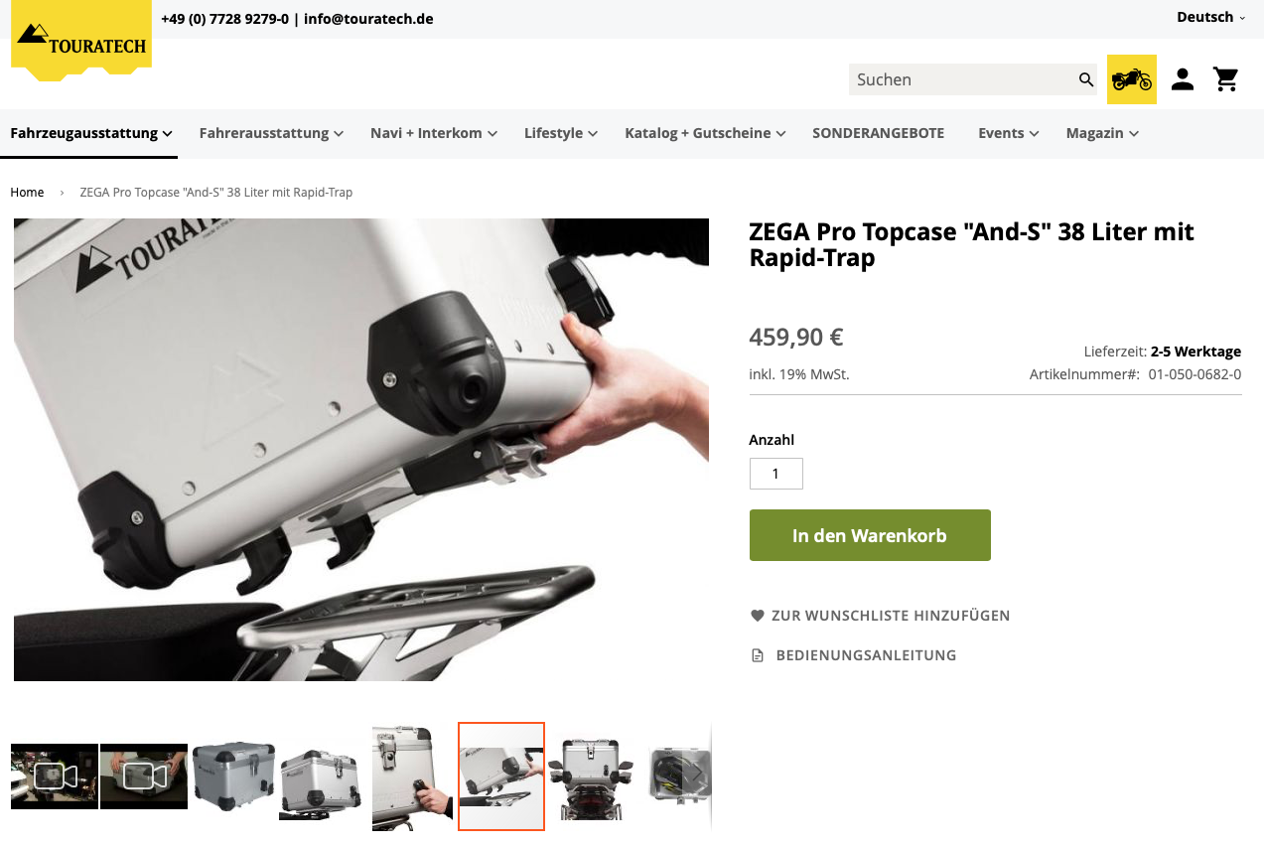Click the Anzahl quantity field

[776, 474]
